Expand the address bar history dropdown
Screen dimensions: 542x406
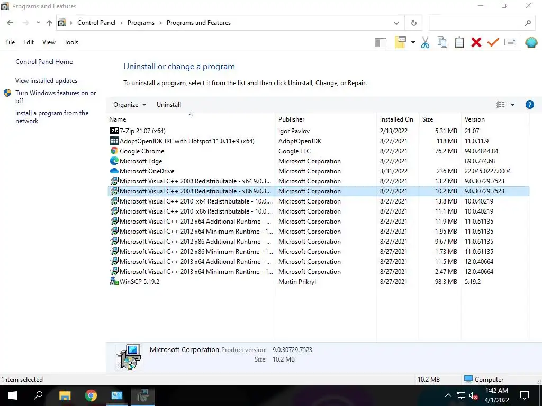click(396, 23)
